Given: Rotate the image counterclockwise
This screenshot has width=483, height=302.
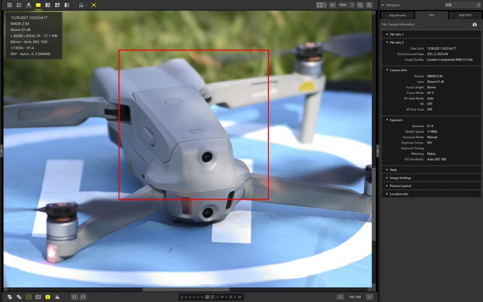Looking at the screenshot, I should click(74, 297).
